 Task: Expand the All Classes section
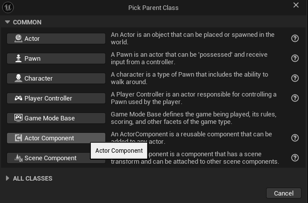(7, 178)
